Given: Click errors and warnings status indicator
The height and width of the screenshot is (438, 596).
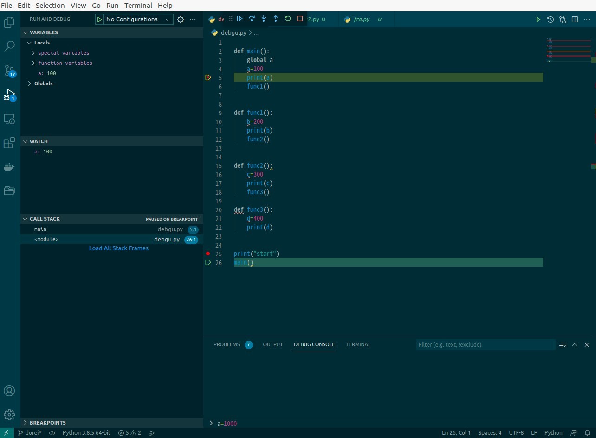Looking at the screenshot, I should coord(130,433).
